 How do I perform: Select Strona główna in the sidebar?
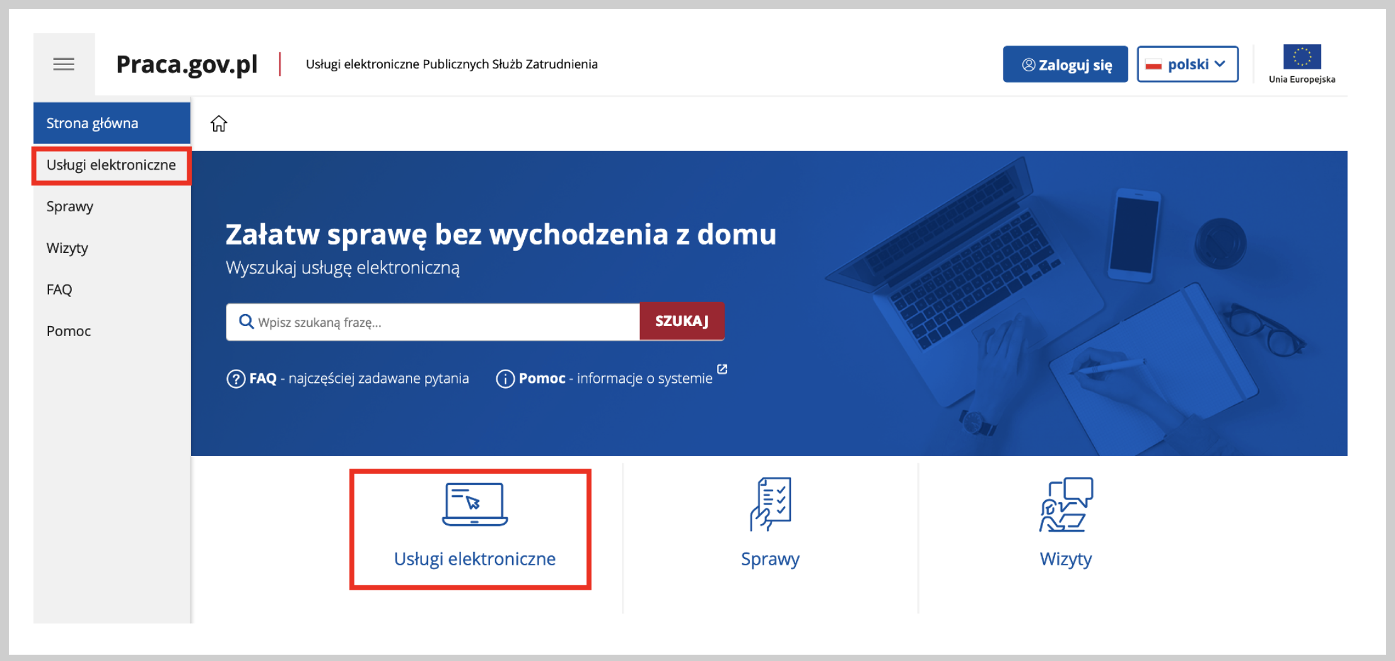click(92, 123)
